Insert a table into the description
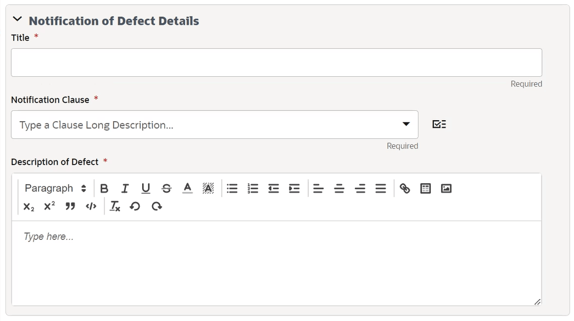This screenshot has height=321, width=574. click(425, 188)
